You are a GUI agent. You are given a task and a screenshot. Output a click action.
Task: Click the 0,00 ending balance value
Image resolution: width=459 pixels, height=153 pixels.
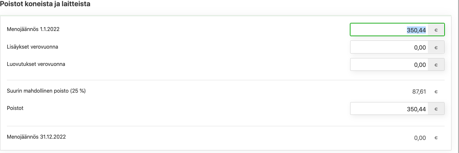420,138
